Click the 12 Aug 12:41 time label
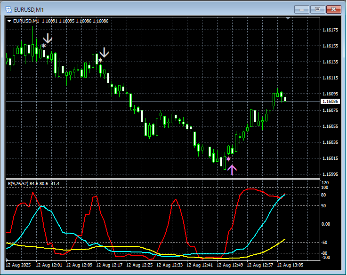 pos(200,265)
